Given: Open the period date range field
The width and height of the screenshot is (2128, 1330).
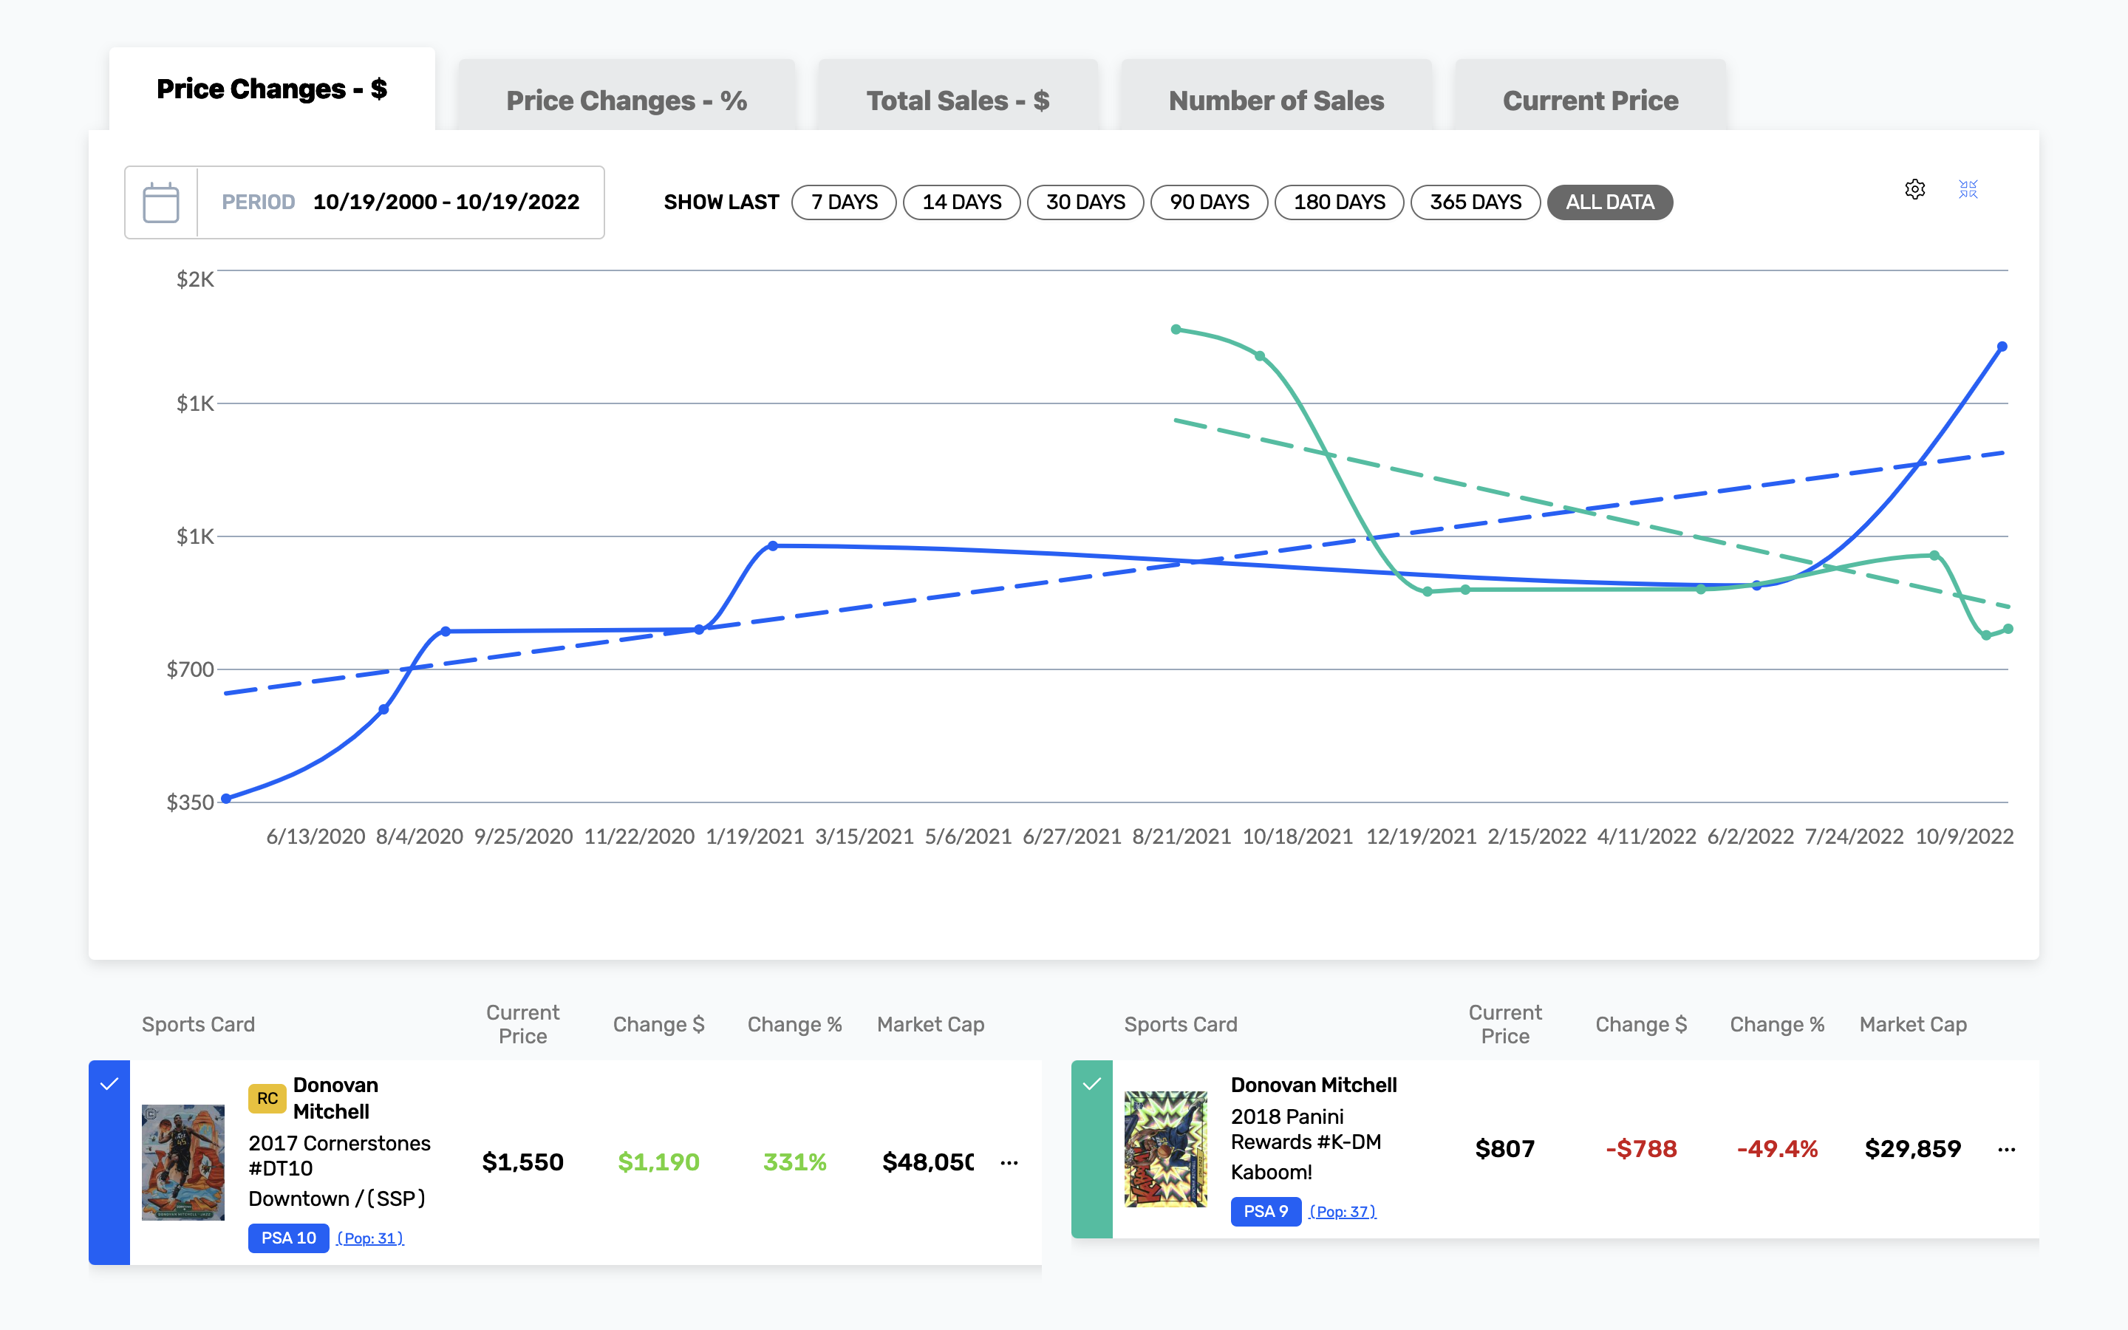Looking at the screenshot, I should [364, 202].
